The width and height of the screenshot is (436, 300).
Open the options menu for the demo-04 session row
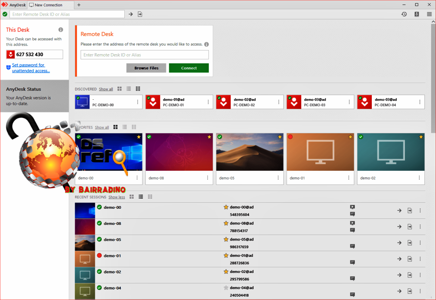[420, 291]
